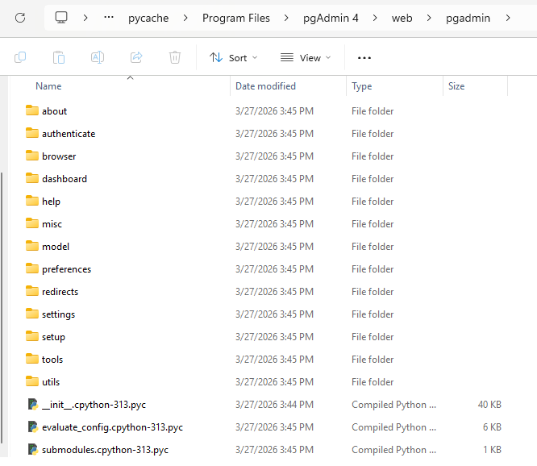
Task: Select the browser folder icon
Action: [32, 156]
